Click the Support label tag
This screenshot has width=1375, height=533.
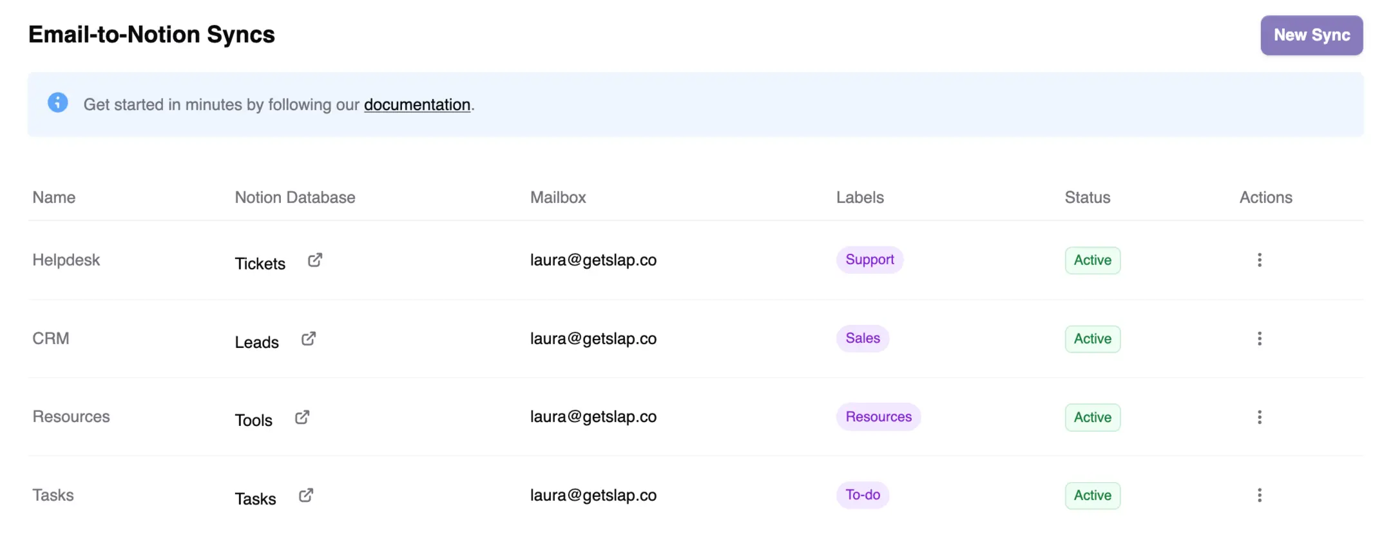pos(869,260)
